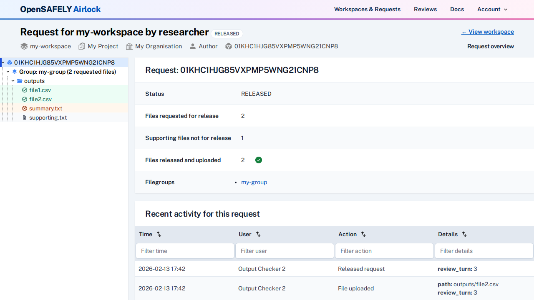Click the My Project box icon
Image resolution: width=534 pixels, height=300 pixels.
(82, 46)
